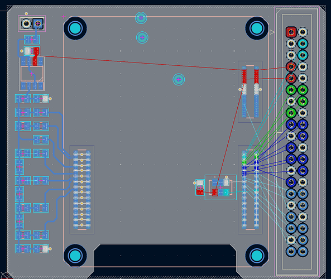
Task: Select the red pad of the component above the SOIC
Action: 36,51
